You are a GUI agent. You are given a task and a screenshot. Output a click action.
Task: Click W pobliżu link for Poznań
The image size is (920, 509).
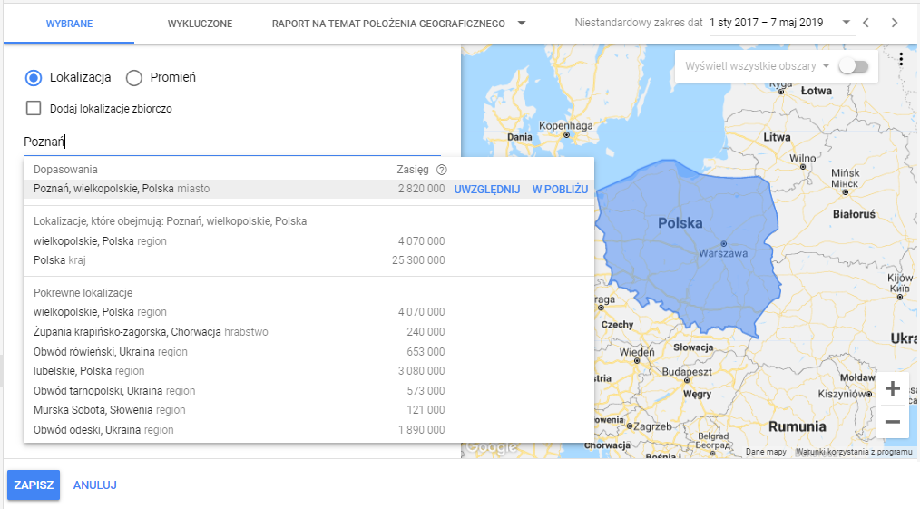(x=560, y=189)
